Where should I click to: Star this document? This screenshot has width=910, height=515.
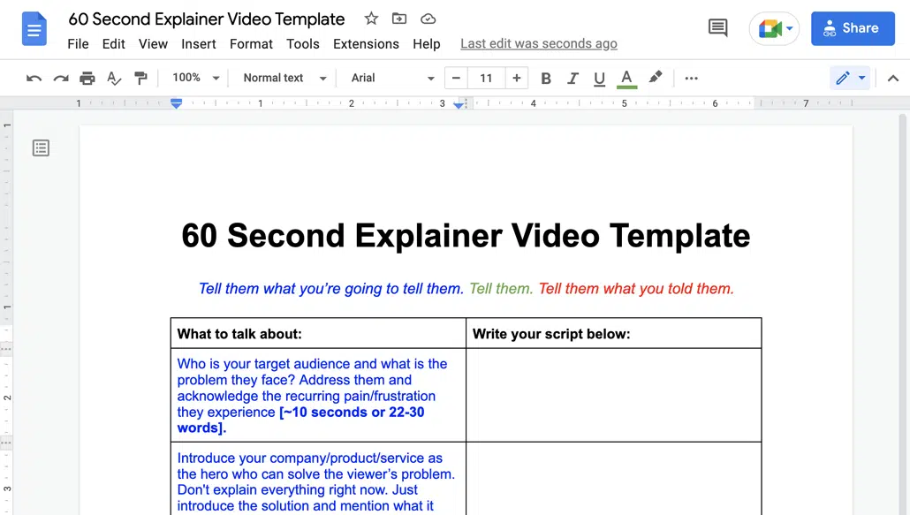(371, 18)
